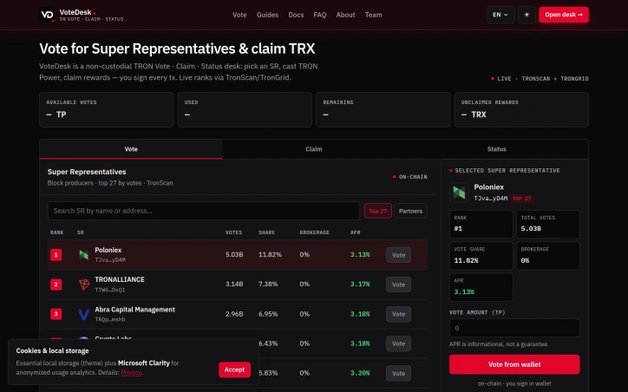Screen dimensions: 628x392
Task: Click the TOP 27 badge beside TJva...yD4M
Action: coord(522,199)
